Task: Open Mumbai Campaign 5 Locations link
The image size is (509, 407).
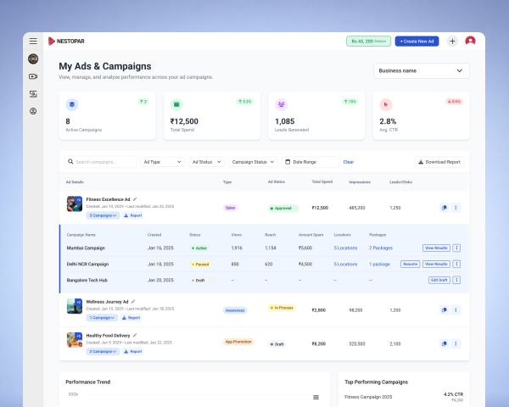Action: [x=345, y=248]
